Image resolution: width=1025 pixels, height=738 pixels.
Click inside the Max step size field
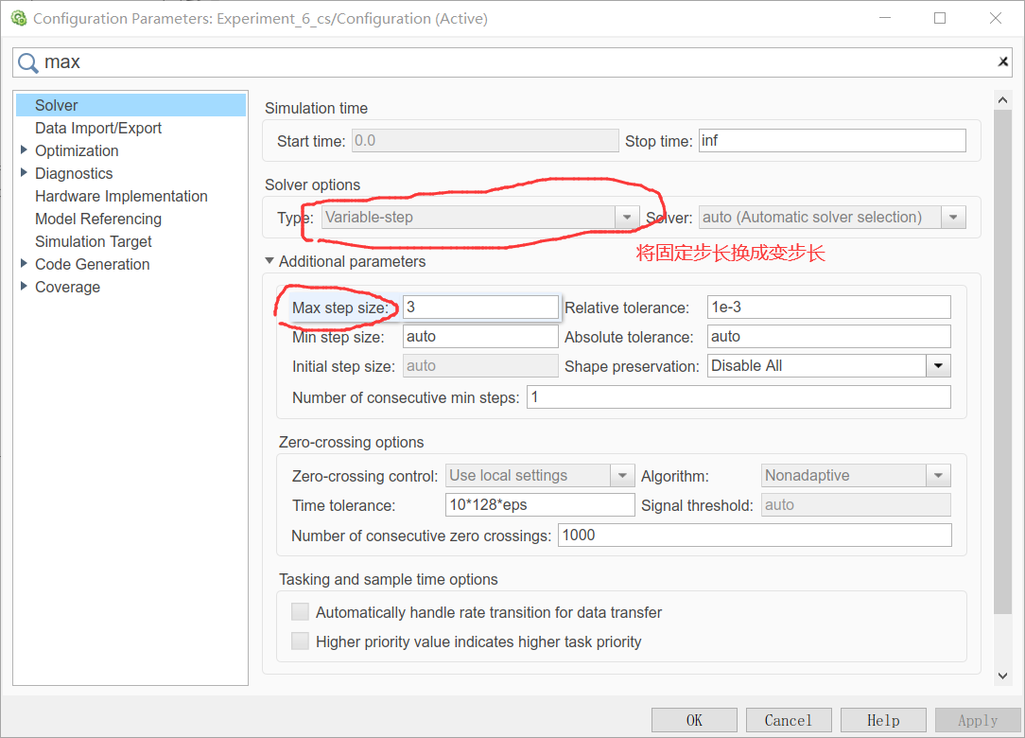pos(480,307)
